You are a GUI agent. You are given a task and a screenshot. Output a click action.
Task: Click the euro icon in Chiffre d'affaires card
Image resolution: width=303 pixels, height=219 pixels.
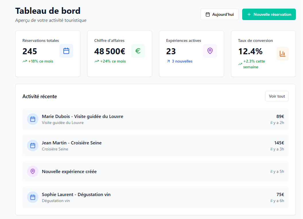[138, 51]
